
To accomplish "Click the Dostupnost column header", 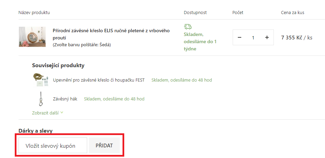I will point(195,13).
